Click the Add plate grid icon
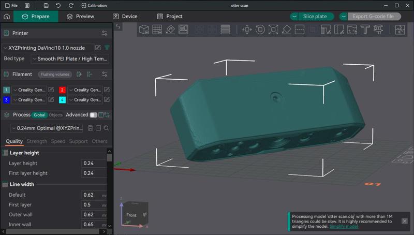 tap(157, 30)
